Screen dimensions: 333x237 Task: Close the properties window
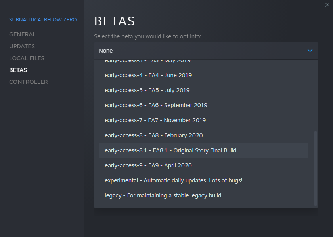click(x=327, y=4)
